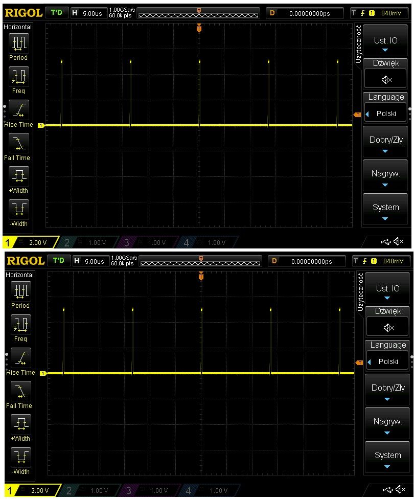The image size is (414, 500).
Task: Select the -Width icon in the top screenshot
Action: (x=18, y=209)
